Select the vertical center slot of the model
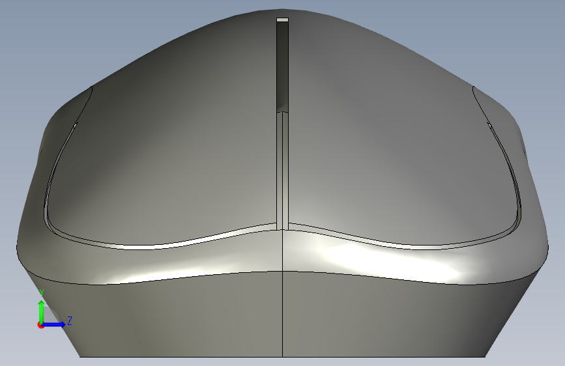 (x=283, y=124)
